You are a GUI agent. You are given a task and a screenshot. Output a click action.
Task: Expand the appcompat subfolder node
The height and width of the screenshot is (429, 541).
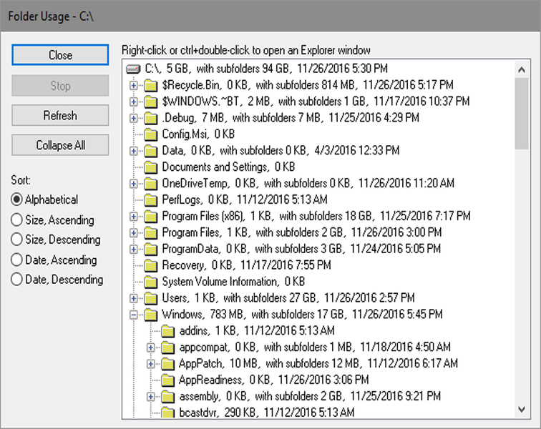pyautogui.click(x=151, y=347)
